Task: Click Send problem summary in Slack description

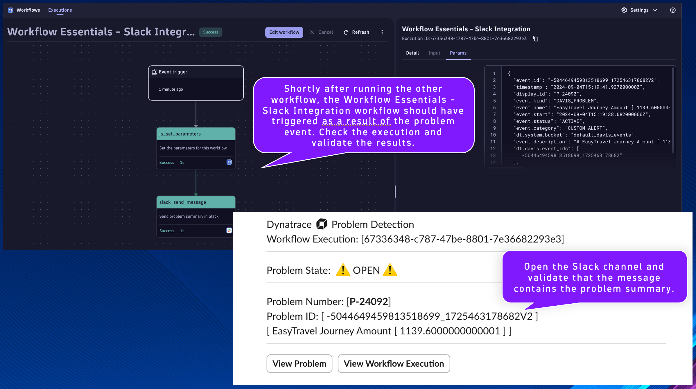Action: (189, 216)
